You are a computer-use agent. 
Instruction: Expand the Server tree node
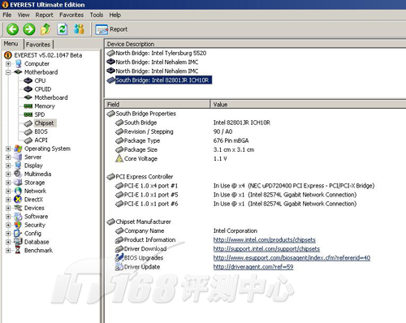(8, 157)
